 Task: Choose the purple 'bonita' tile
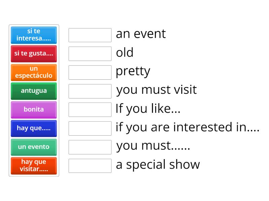34,110
